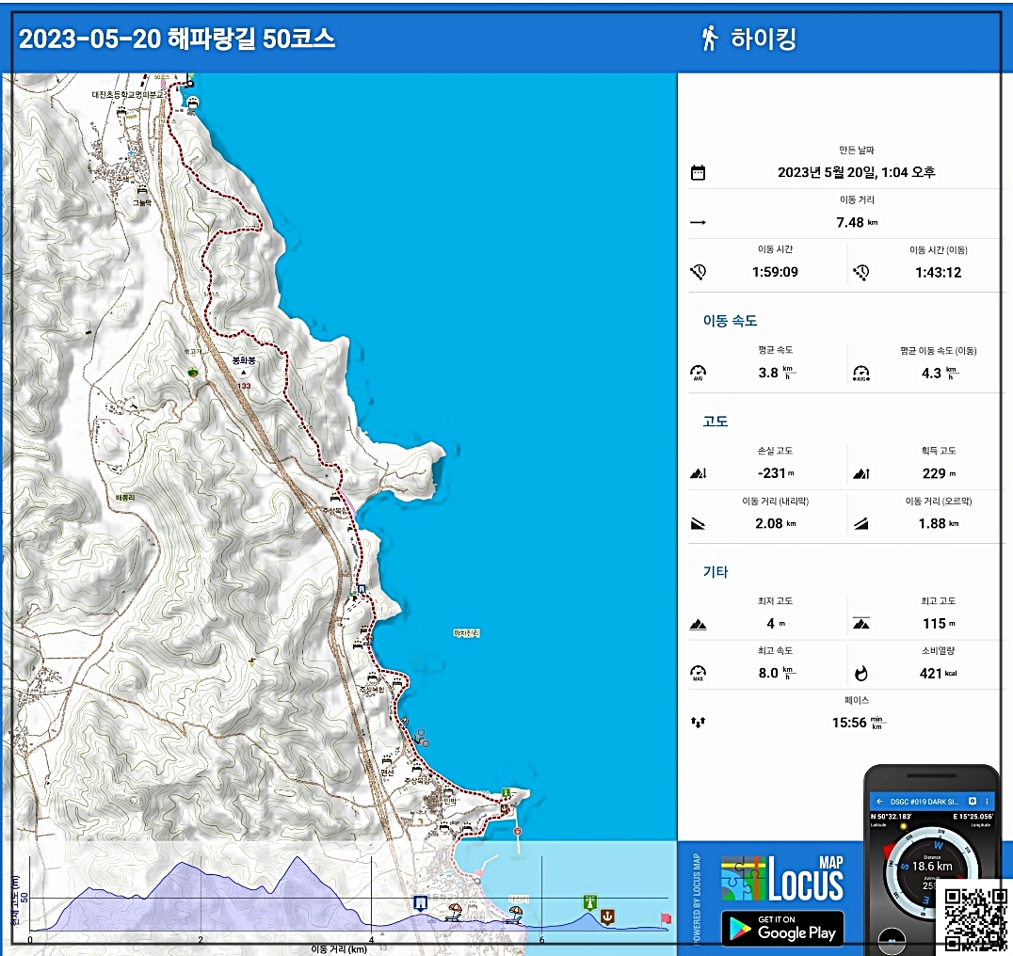Click the green lighthouse marker on elevation chart
The image size is (1013, 956).
click(x=589, y=901)
